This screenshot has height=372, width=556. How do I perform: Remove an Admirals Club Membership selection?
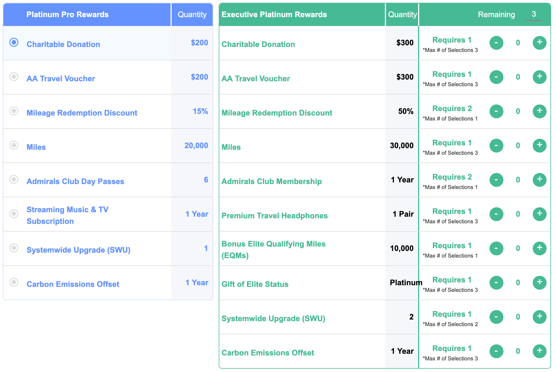pyautogui.click(x=496, y=180)
